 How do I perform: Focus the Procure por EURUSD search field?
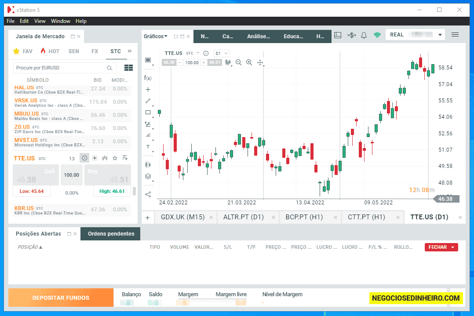(65, 68)
